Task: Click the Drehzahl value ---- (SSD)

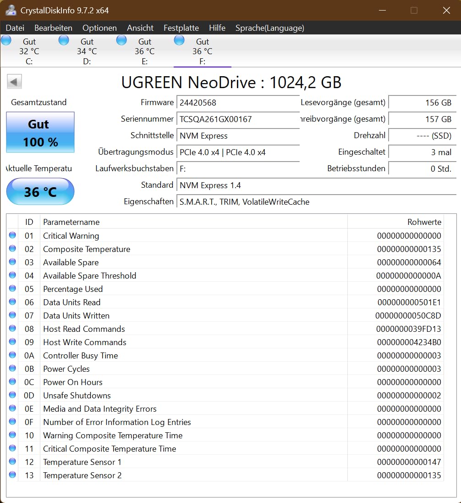Action: click(x=422, y=136)
